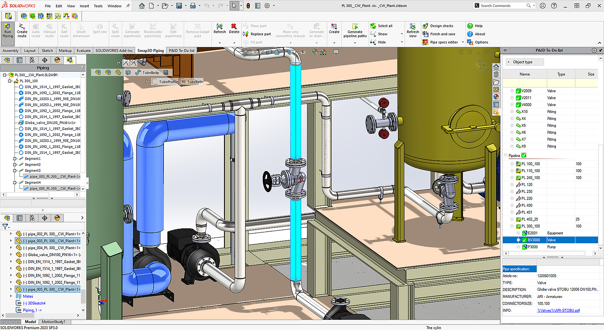The width and height of the screenshot is (604, 330).
Task: Collapse the P&ID To-Do list pane with the chevrons
Action: [505, 50]
